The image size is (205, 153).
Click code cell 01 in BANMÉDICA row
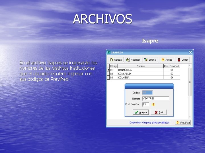pyautogui.click(x=114, y=70)
